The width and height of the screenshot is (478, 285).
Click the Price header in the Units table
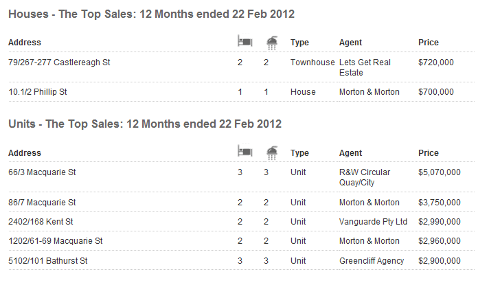click(x=429, y=153)
